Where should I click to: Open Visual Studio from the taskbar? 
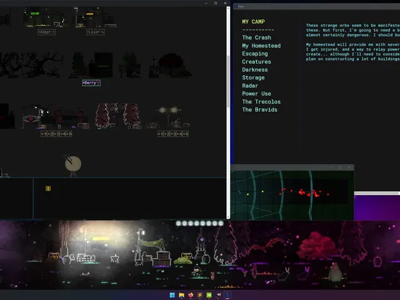(x=218, y=295)
